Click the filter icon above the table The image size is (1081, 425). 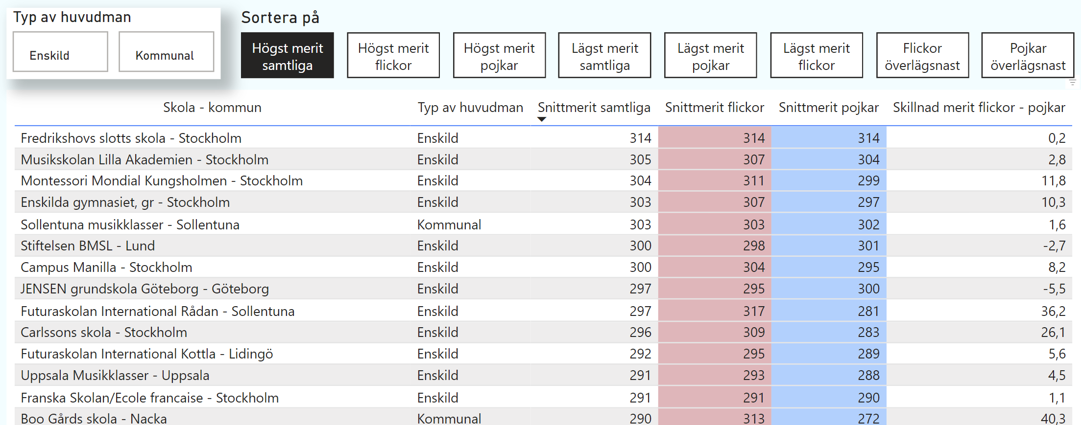1072,83
